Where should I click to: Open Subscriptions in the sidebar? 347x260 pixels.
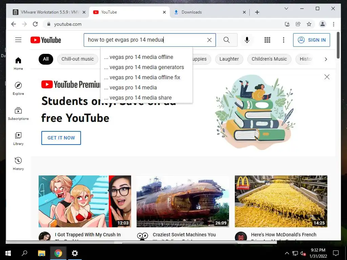click(x=18, y=114)
